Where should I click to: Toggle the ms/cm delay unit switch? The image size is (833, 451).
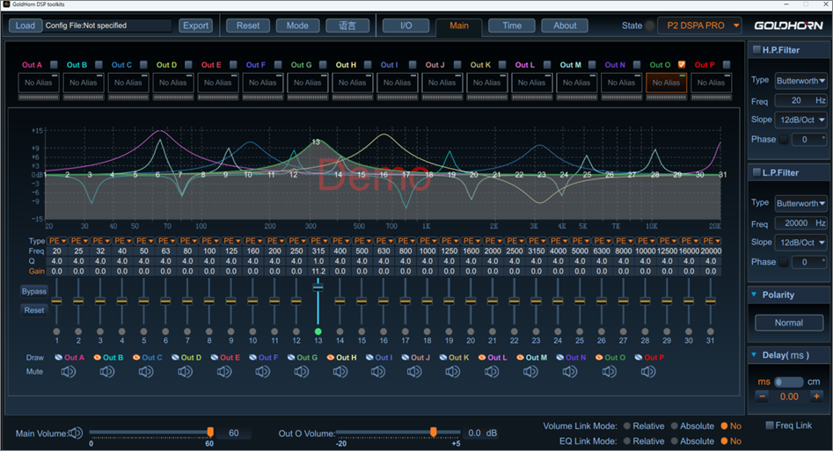[x=788, y=382]
